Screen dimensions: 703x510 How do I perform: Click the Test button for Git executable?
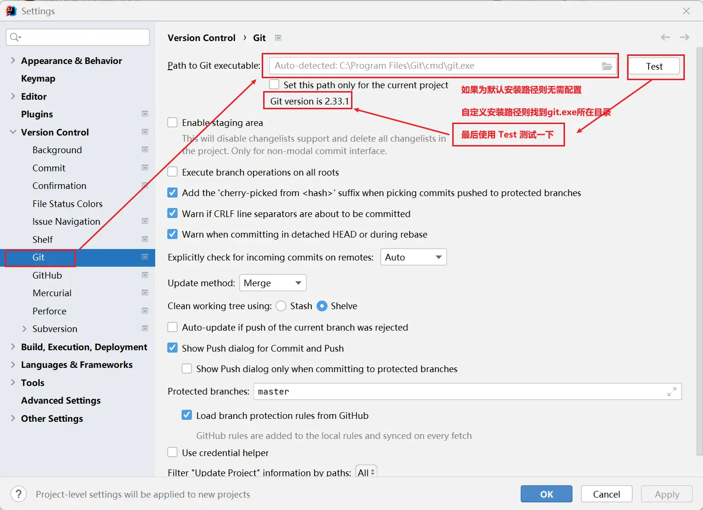654,66
